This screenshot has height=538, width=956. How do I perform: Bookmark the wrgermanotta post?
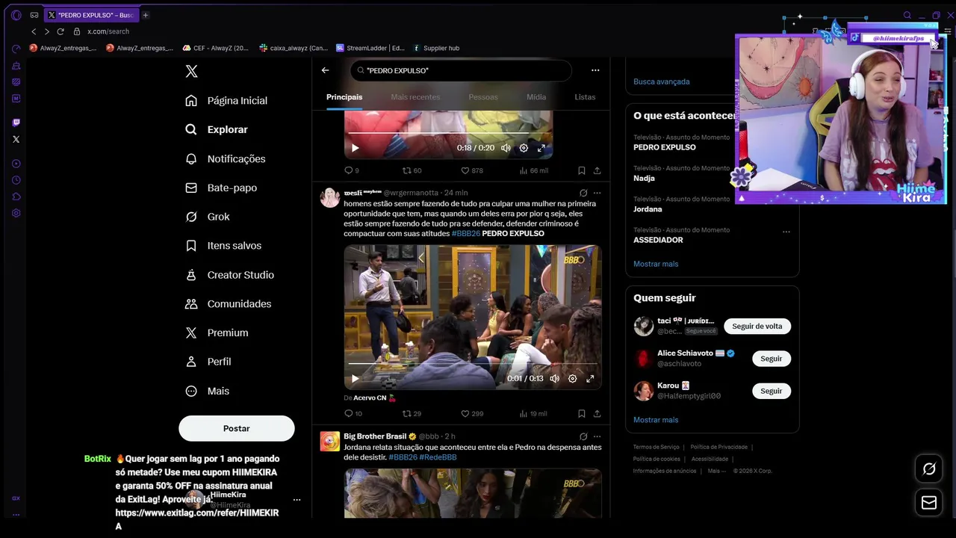(x=581, y=413)
